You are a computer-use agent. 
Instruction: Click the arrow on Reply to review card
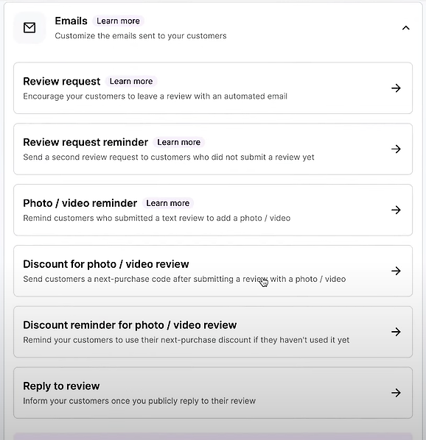point(396,393)
